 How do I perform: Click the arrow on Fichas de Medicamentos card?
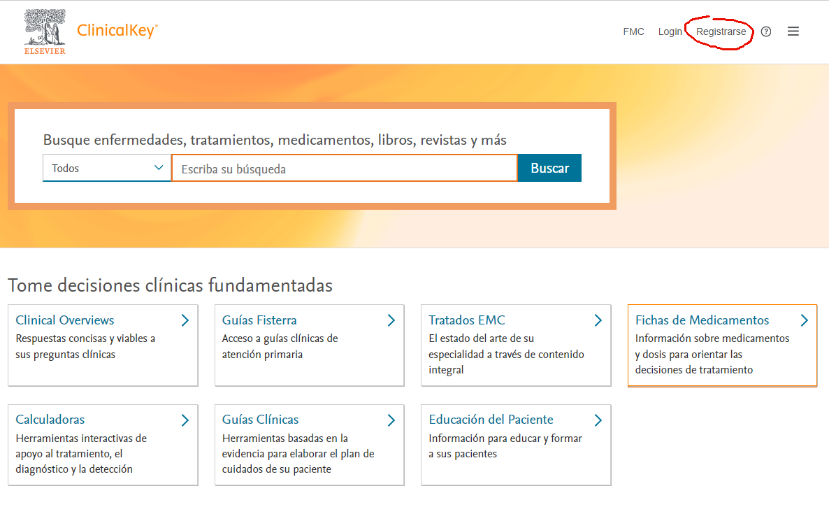tap(804, 320)
